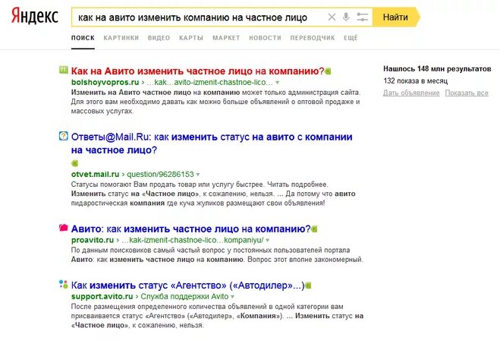Click the proavito.ru pink favicon
The height and width of the screenshot is (344, 500).
pyautogui.click(x=64, y=228)
